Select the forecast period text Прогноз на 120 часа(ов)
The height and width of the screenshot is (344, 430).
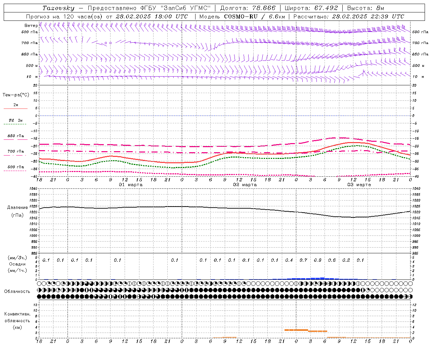coord(65,16)
